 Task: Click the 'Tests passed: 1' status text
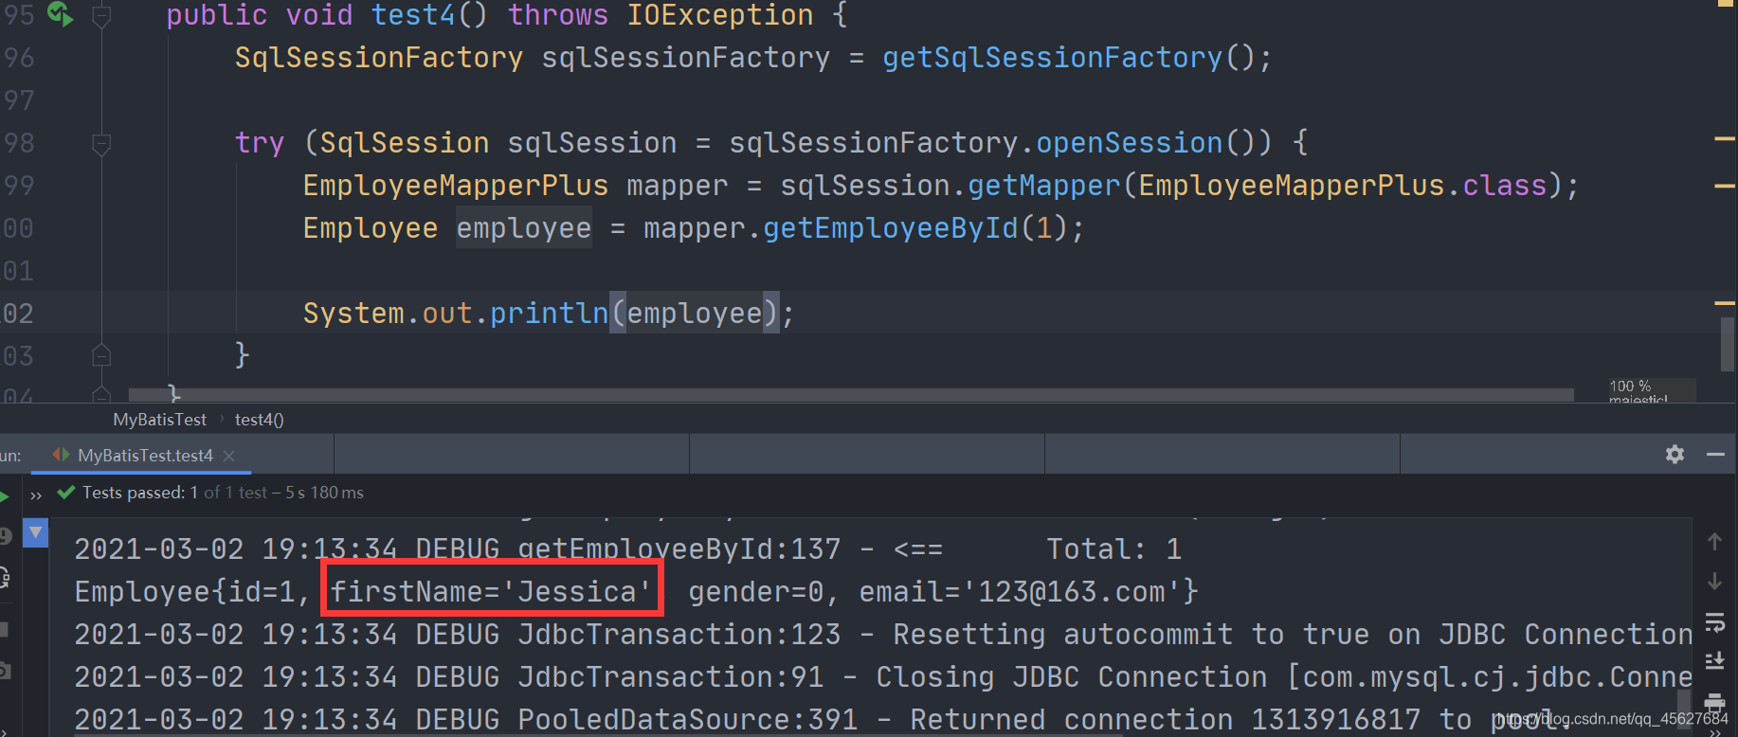pyautogui.click(x=140, y=493)
